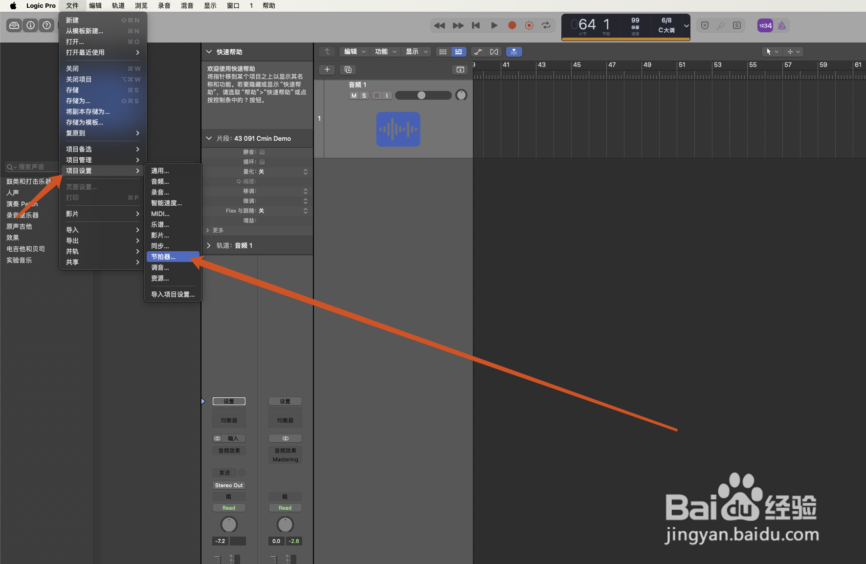Select 原声吉他 category in library
The height and width of the screenshot is (564, 866).
click(x=19, y=226)
